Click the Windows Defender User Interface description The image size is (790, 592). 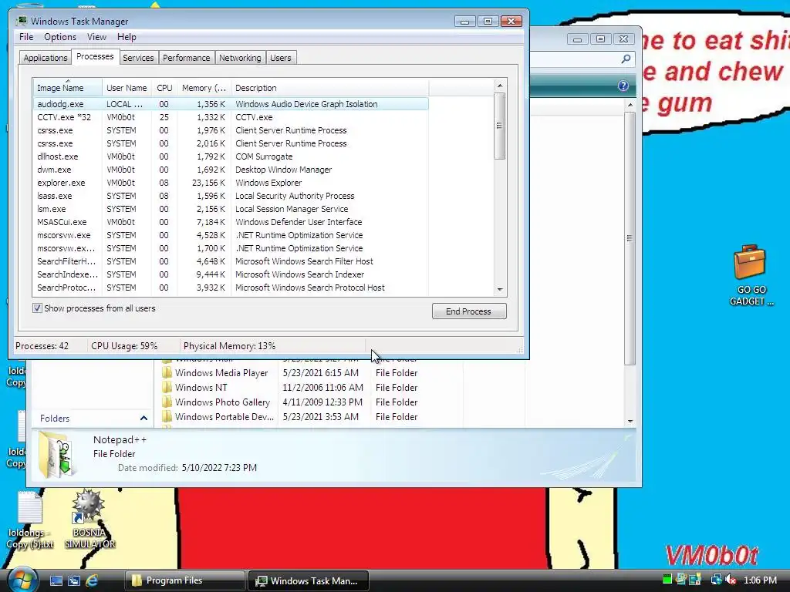299,222
